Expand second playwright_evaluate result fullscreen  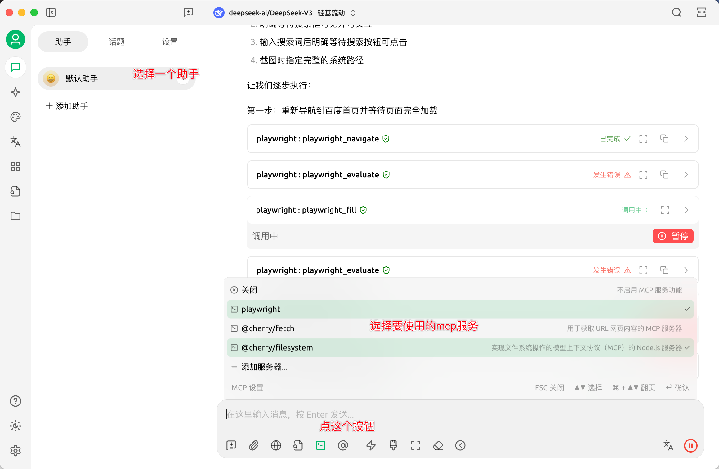(643, 270)
